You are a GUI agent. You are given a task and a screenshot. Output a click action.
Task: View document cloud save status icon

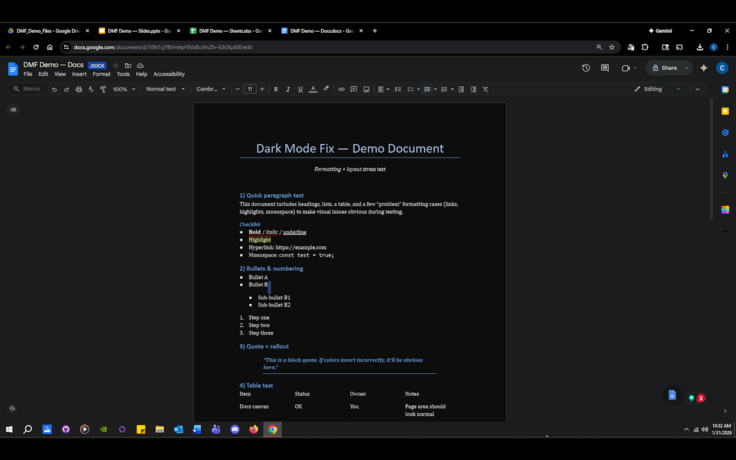tap(140, 66)
